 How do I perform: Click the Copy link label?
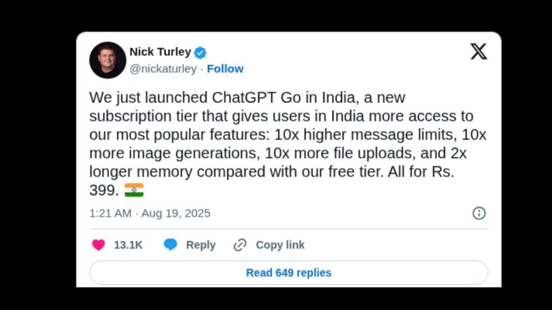(x=280, y=245)
